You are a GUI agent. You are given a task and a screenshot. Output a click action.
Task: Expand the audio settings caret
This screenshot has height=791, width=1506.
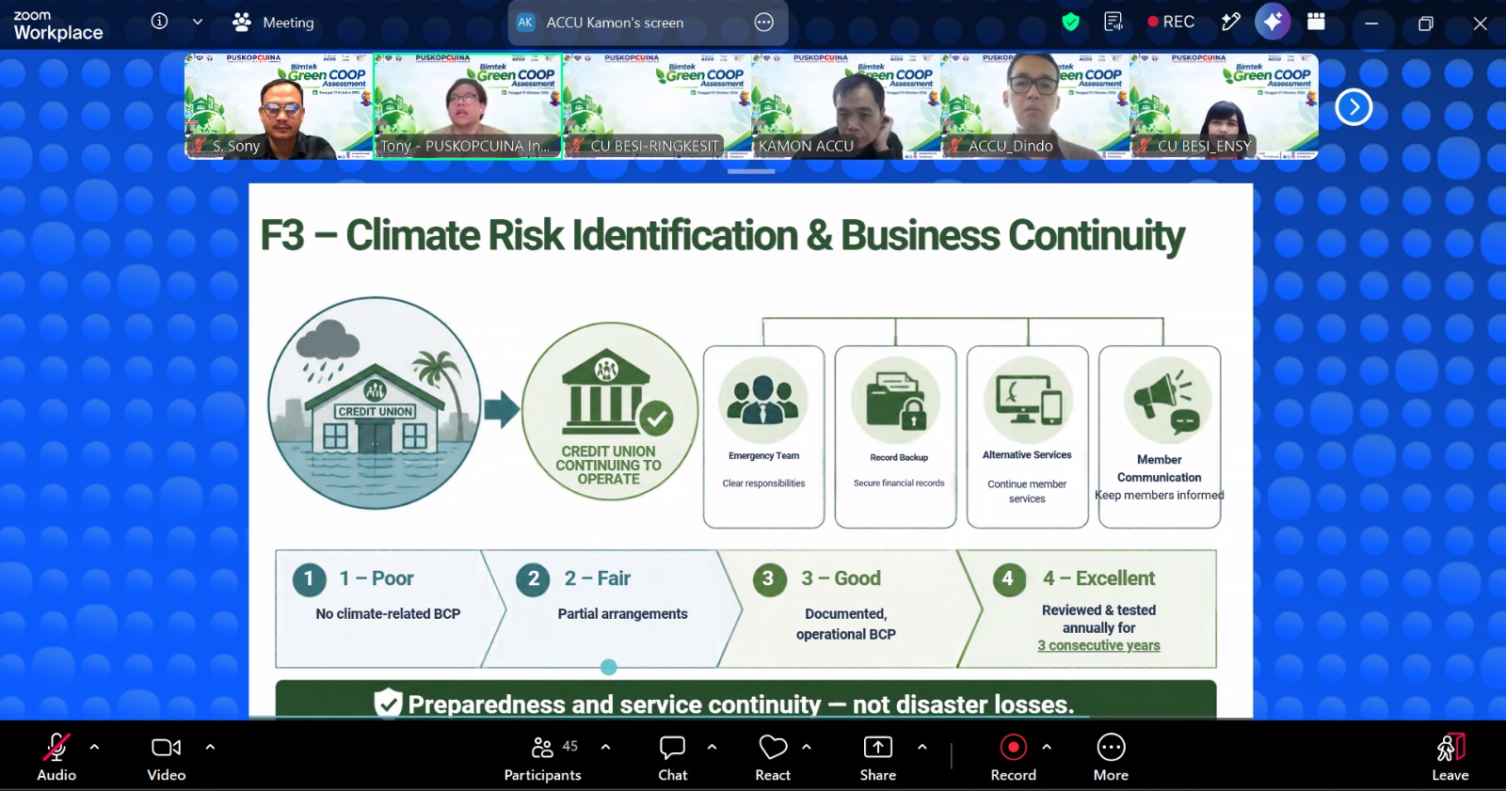pos(94,747)
